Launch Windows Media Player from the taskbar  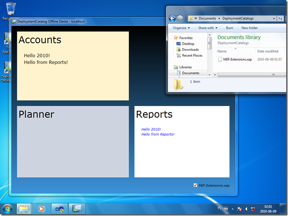pyautogui.click(x=41, y=208)
